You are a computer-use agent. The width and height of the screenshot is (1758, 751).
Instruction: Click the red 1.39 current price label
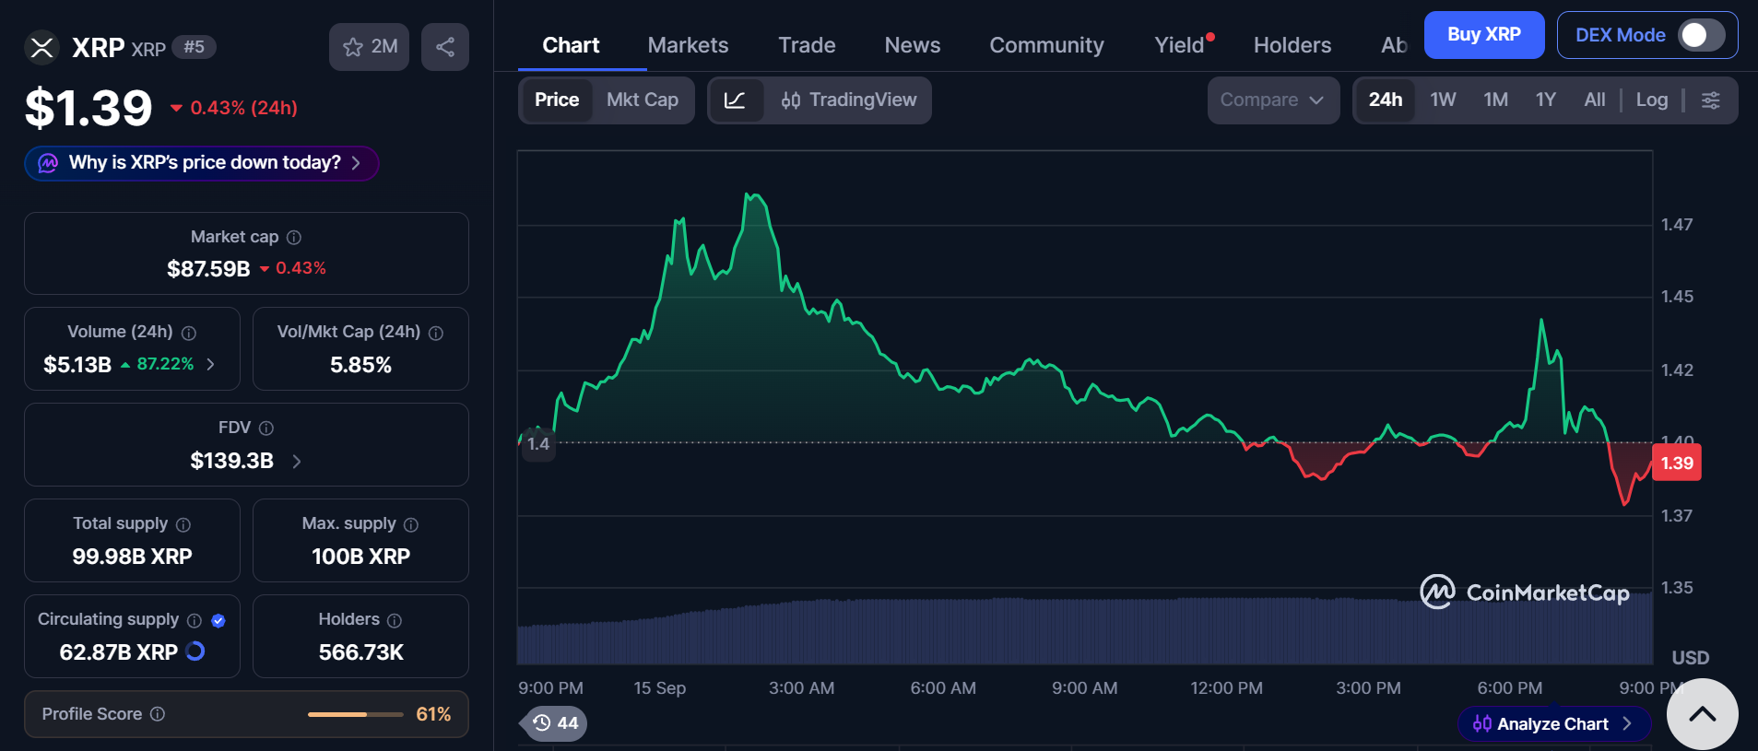coord(1677,463)
